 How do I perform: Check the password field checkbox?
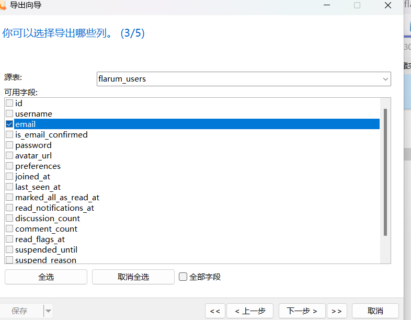9,145
